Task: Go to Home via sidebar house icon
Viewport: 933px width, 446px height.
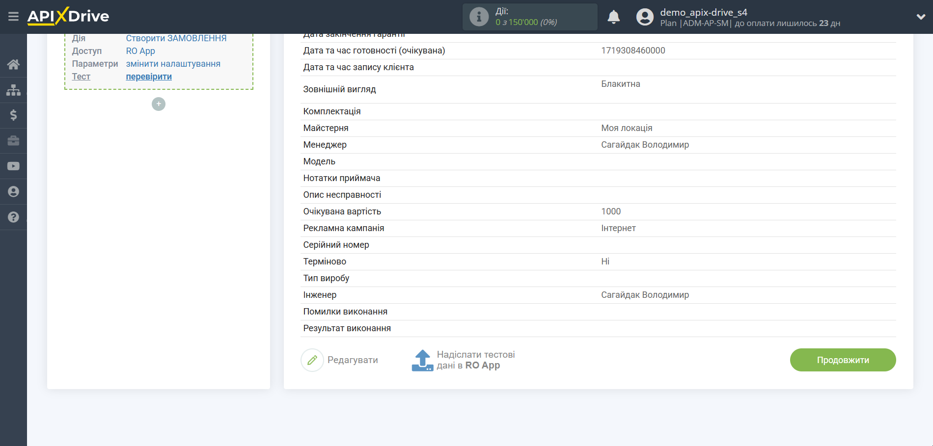Action: 13,64
